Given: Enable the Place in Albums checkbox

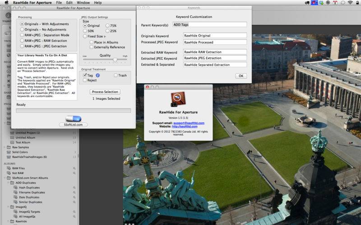Looking at the screenshot, I should [92, 42].
